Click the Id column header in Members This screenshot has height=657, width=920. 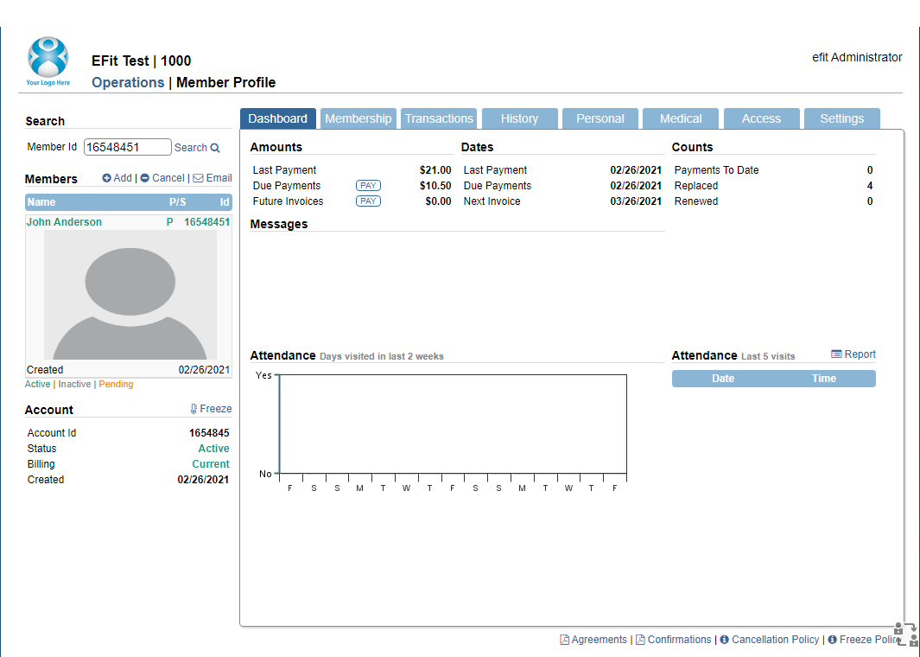[x=224, y=202]
